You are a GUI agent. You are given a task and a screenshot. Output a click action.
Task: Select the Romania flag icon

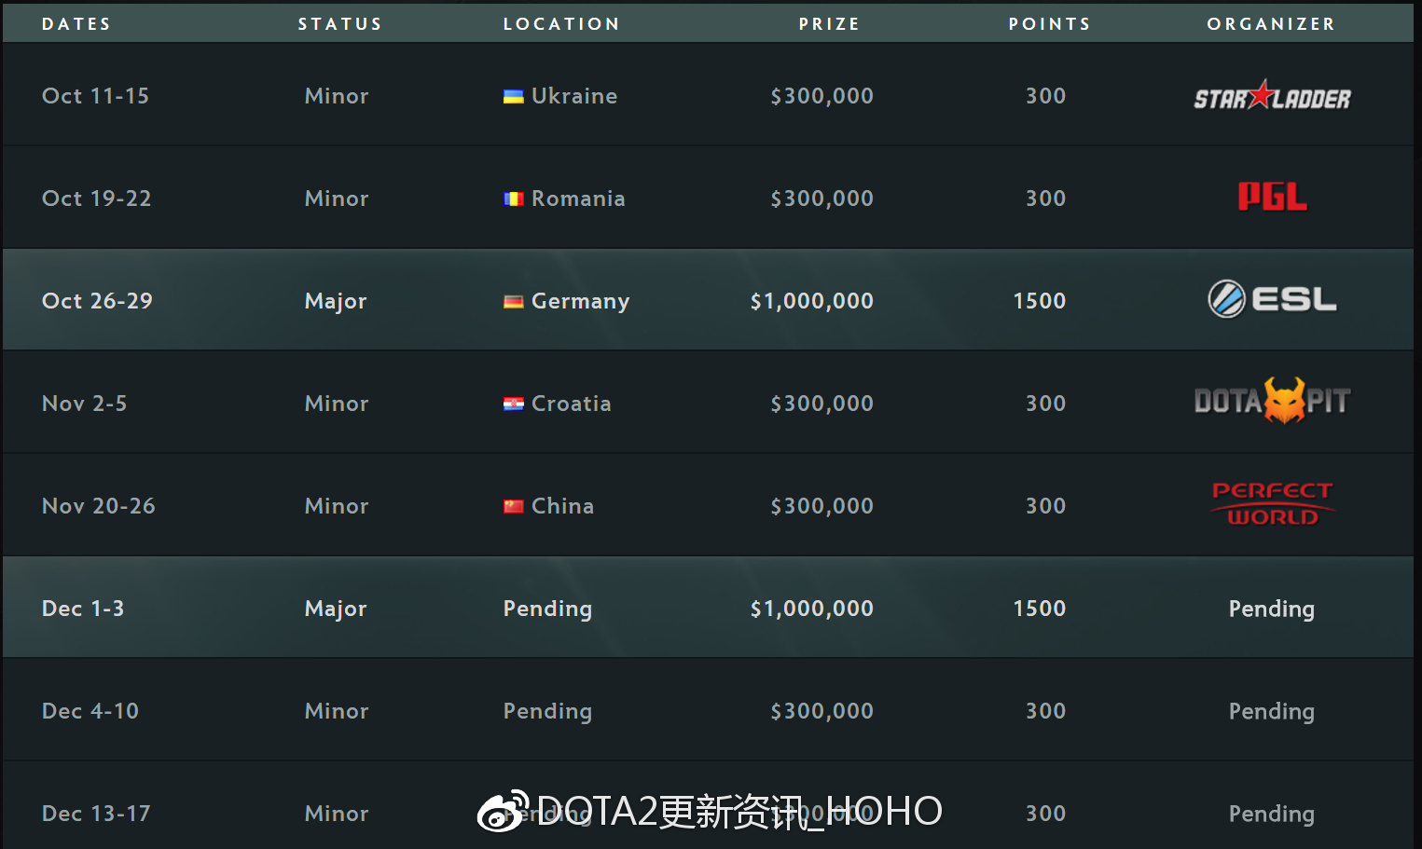point(514,199)
